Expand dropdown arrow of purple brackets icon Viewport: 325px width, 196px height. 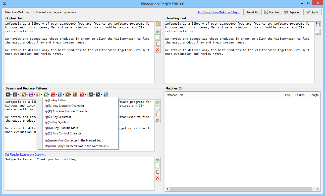tap(34, 95)
